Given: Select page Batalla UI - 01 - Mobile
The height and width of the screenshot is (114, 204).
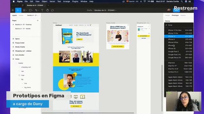Looking at the screenshot, I should tap(23, 28).
